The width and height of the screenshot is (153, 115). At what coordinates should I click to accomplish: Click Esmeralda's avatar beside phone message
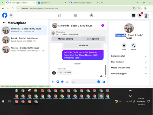[x=54, y=73]
